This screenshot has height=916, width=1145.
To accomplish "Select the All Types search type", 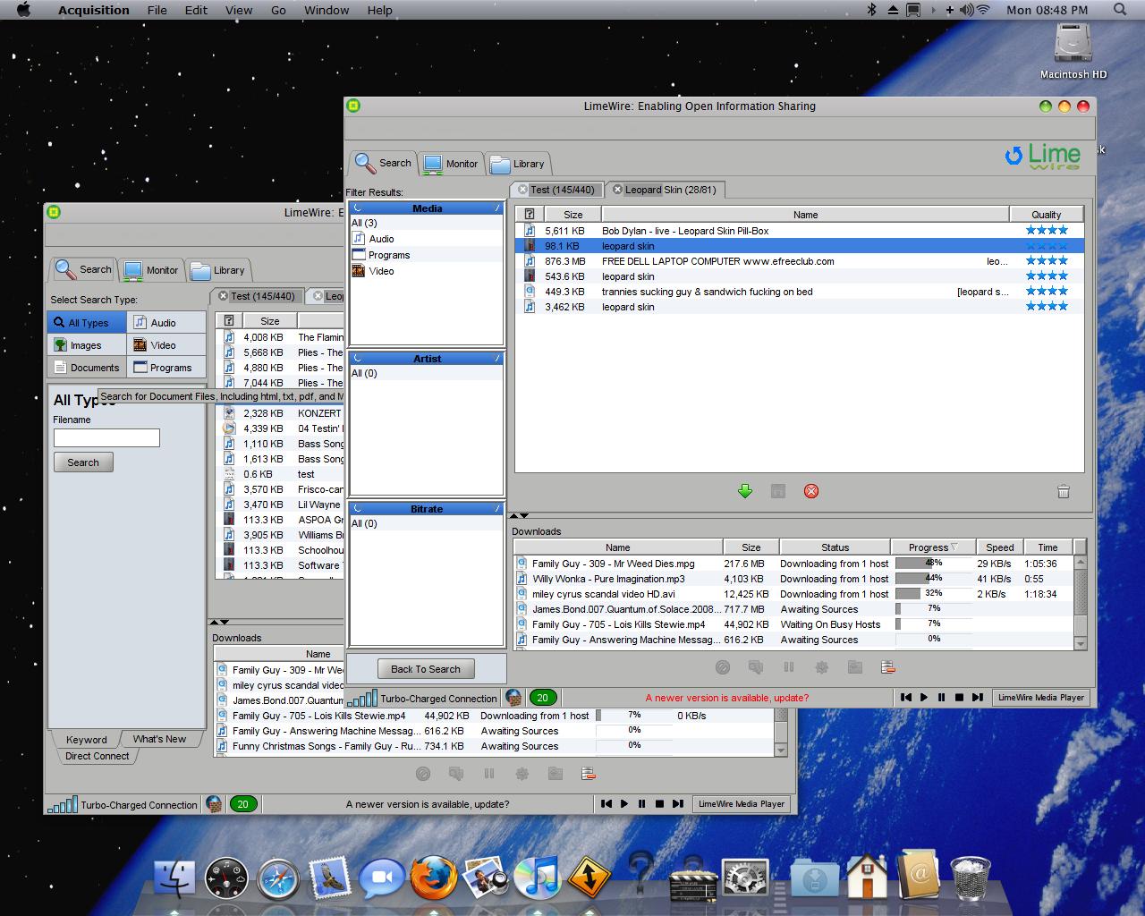I will (87, 323).
